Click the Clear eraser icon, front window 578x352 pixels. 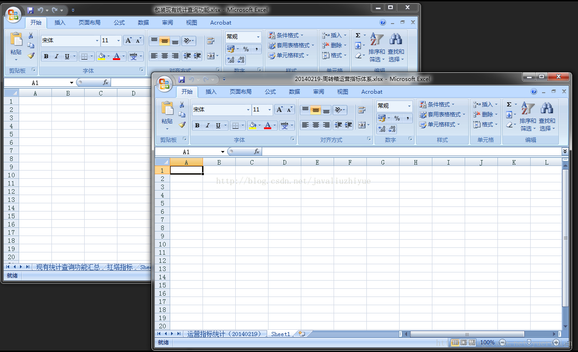(509, 125)
